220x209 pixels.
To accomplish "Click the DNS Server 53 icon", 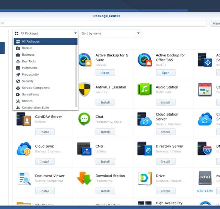I will (205, 148).
